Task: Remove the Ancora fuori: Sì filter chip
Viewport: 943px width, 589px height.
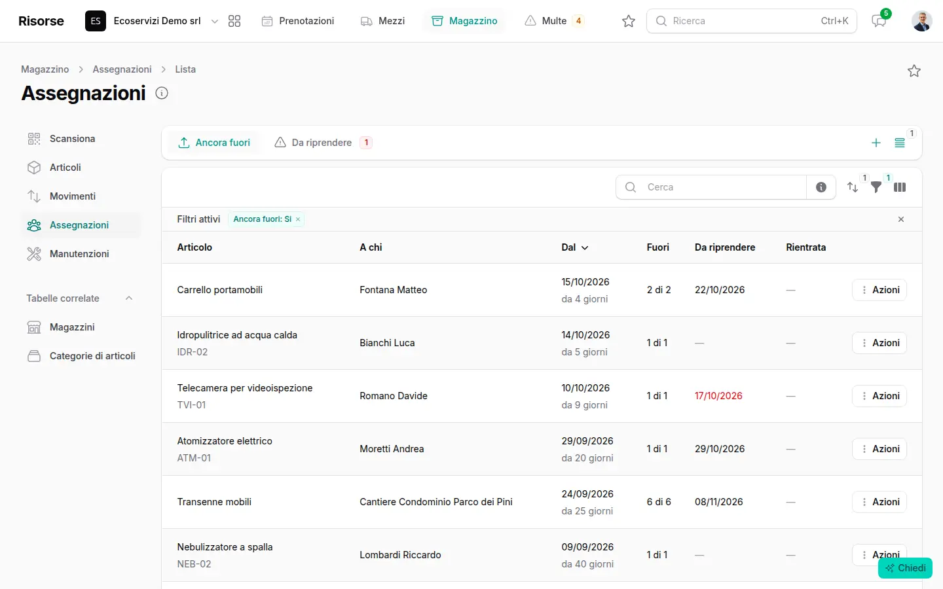Action: [298, 219]
